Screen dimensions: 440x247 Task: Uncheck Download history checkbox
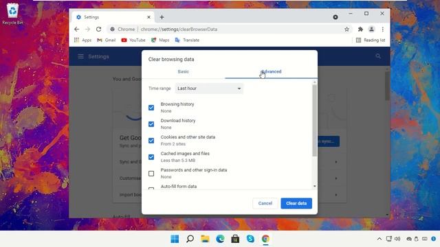[151, 124]
